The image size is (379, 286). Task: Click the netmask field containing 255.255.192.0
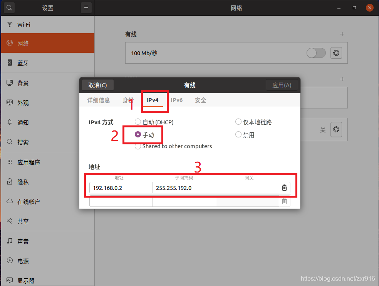184,188
